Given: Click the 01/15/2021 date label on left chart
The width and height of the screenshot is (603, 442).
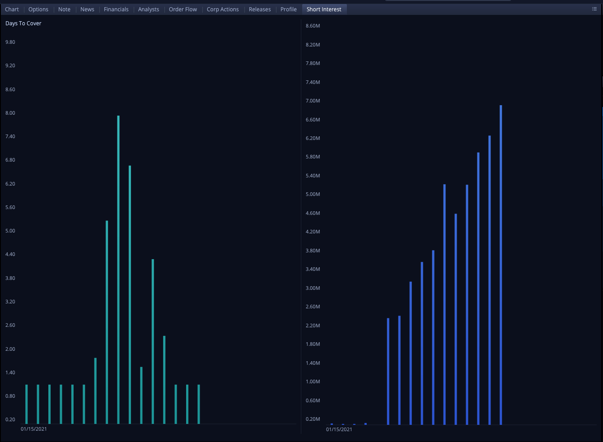Looking at the screenshot, I should (33, 429).
